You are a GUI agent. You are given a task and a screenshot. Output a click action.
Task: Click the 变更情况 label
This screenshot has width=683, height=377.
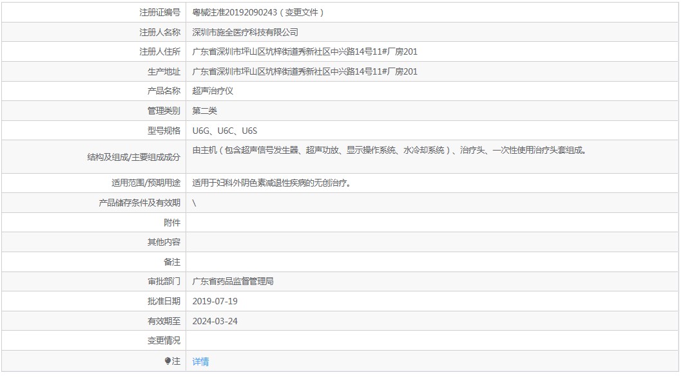(x=164, y=340)
